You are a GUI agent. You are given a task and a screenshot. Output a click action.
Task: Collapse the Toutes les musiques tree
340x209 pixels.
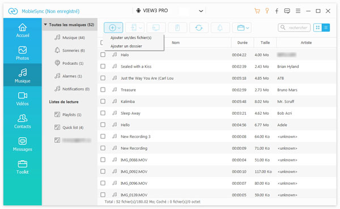[45, 25]
